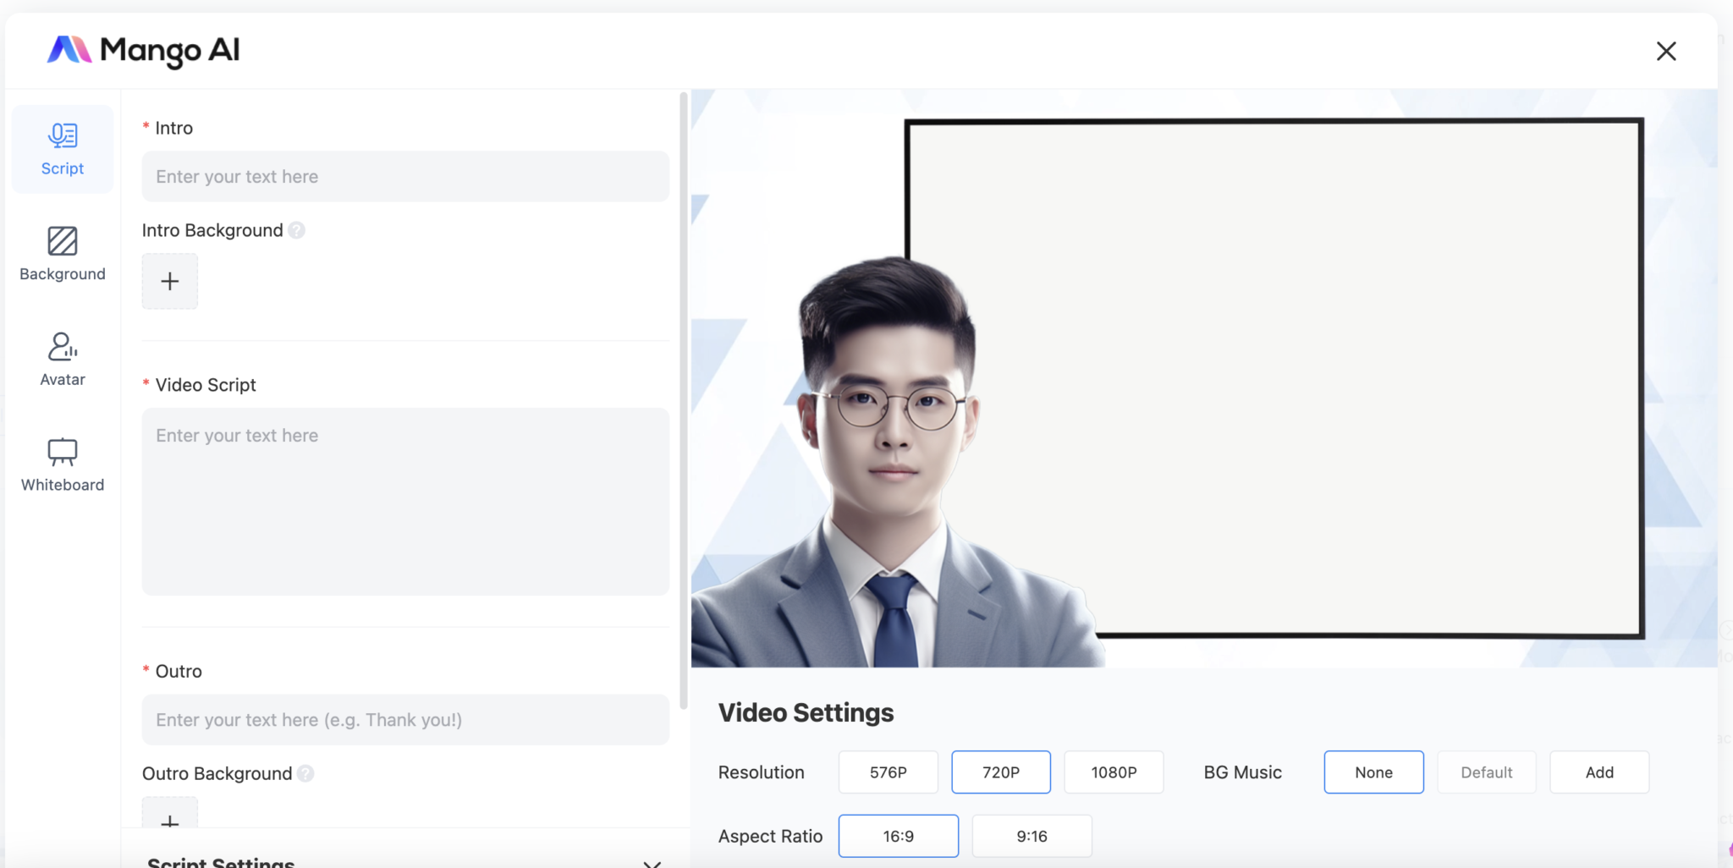1733x868 pixels.
Task: Open the Avatar panel in the sidebar
Action: click(62, 358)
